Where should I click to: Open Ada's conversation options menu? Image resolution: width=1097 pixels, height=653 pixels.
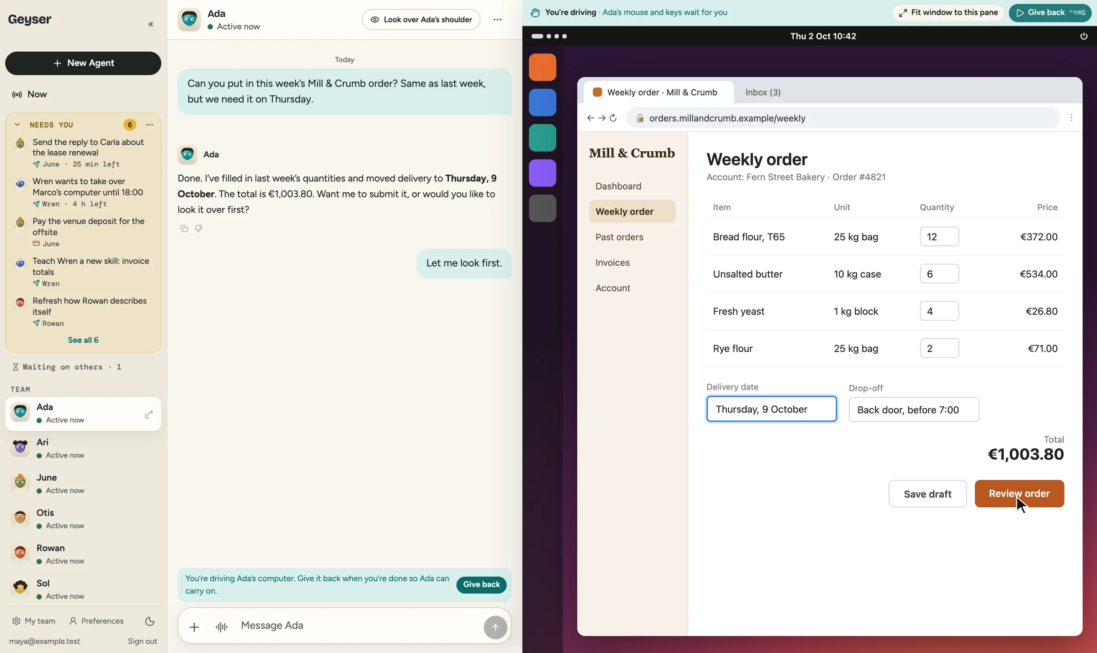pyautogui.click(x=497, y=20)
